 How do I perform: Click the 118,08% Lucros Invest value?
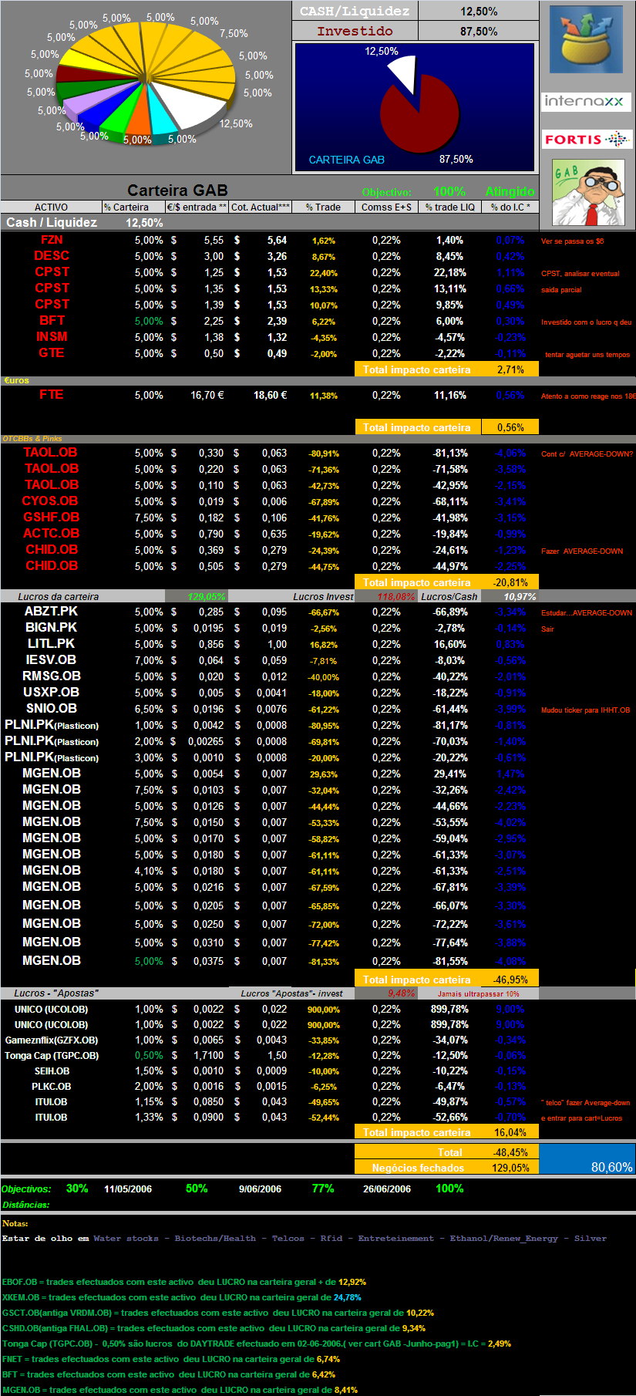(396, 596)
